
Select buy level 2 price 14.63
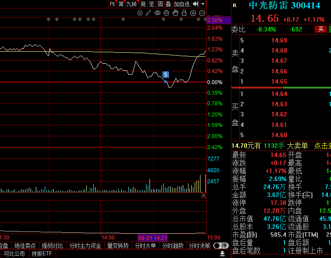pyautogui.click(x=279, y=104)
